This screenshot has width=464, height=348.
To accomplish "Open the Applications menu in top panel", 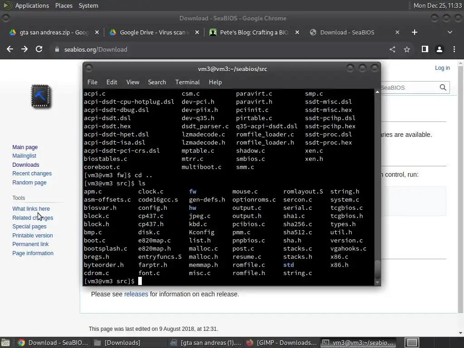I will tap(32, 5).
